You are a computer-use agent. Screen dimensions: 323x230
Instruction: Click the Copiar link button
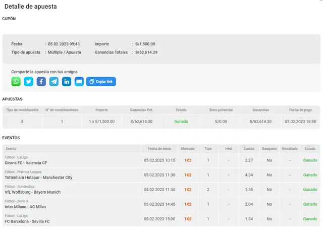coord(101,82)
